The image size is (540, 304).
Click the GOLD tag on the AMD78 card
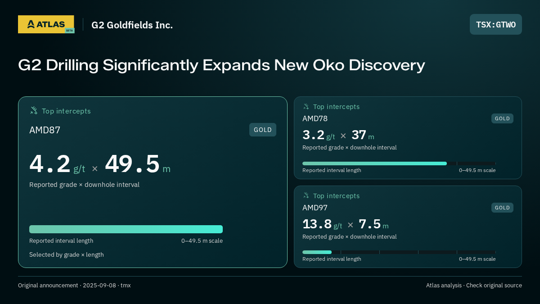tap(502, 118)
